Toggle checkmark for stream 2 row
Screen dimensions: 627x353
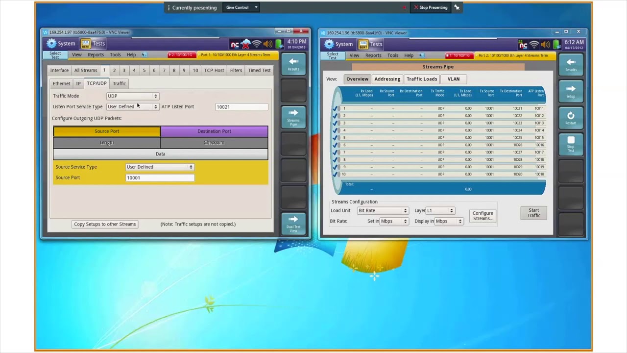(336, 116)
